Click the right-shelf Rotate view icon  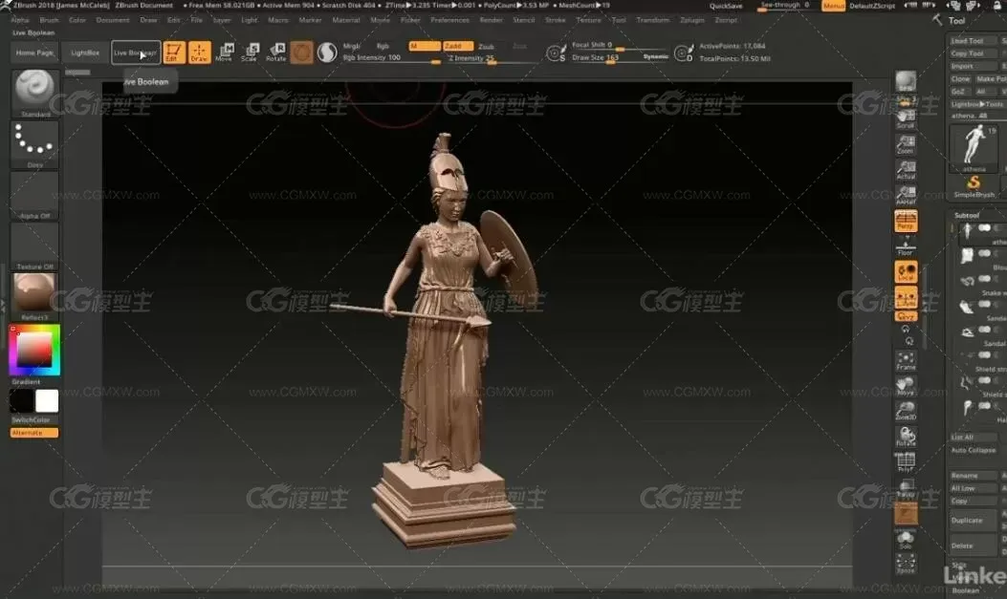pos(906,436)
